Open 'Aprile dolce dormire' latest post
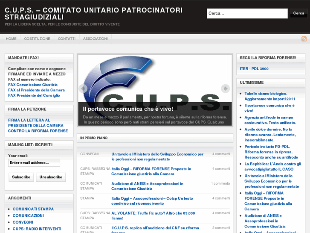This screenshot has height=233, width=310. [x=270, y=135]
